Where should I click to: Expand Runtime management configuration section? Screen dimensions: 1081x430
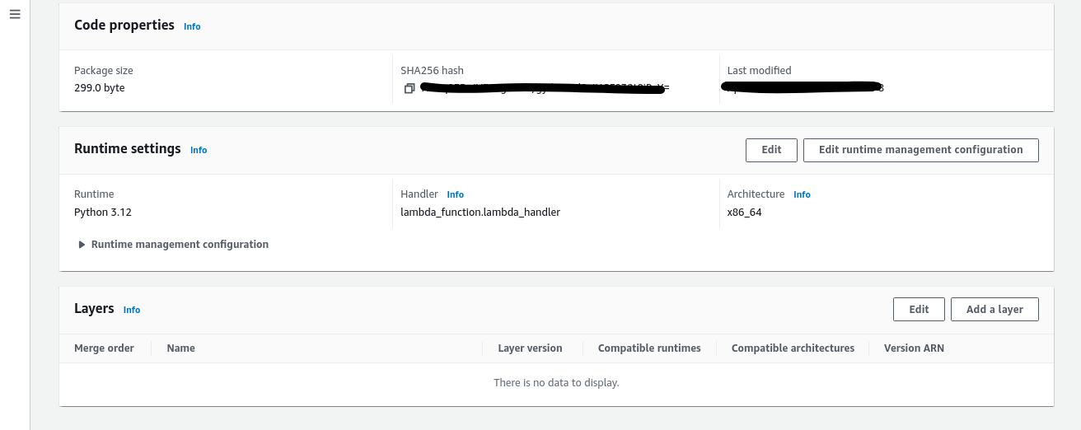coord(173,245)
